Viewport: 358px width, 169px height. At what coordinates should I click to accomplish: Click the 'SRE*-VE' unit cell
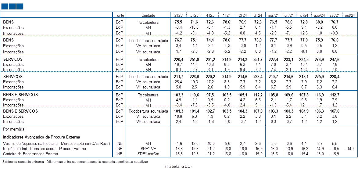[x=148, y=149]
